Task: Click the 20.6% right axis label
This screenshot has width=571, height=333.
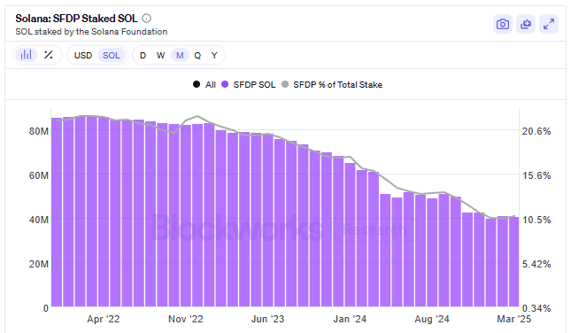Action: [x=536, y=131]
